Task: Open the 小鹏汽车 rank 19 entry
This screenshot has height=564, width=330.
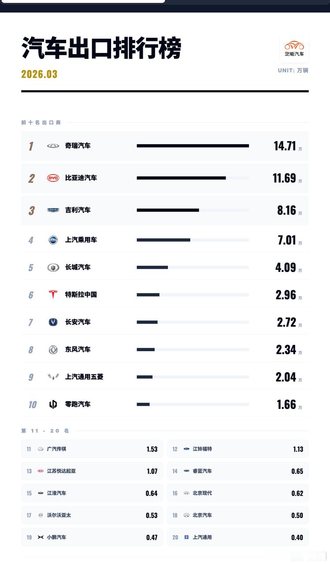Action: pyautogui.click(x=92, y=537)
